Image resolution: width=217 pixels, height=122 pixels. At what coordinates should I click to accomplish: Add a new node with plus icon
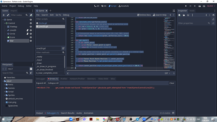point(4,15)
